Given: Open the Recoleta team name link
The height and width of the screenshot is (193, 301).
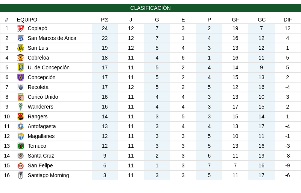Looking at the screenshot, I should point(38,87).
